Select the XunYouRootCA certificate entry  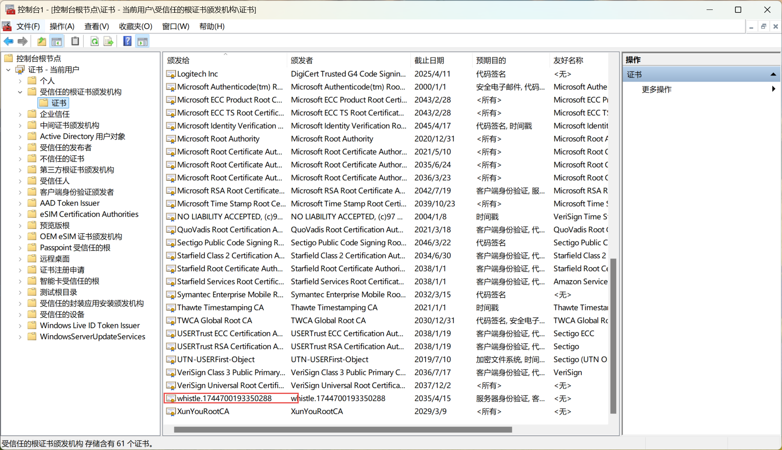(x=203, y=411)
